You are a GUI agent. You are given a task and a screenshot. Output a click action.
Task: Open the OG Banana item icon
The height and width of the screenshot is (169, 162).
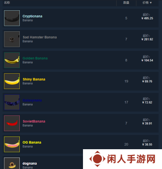[x=12, y=144]
